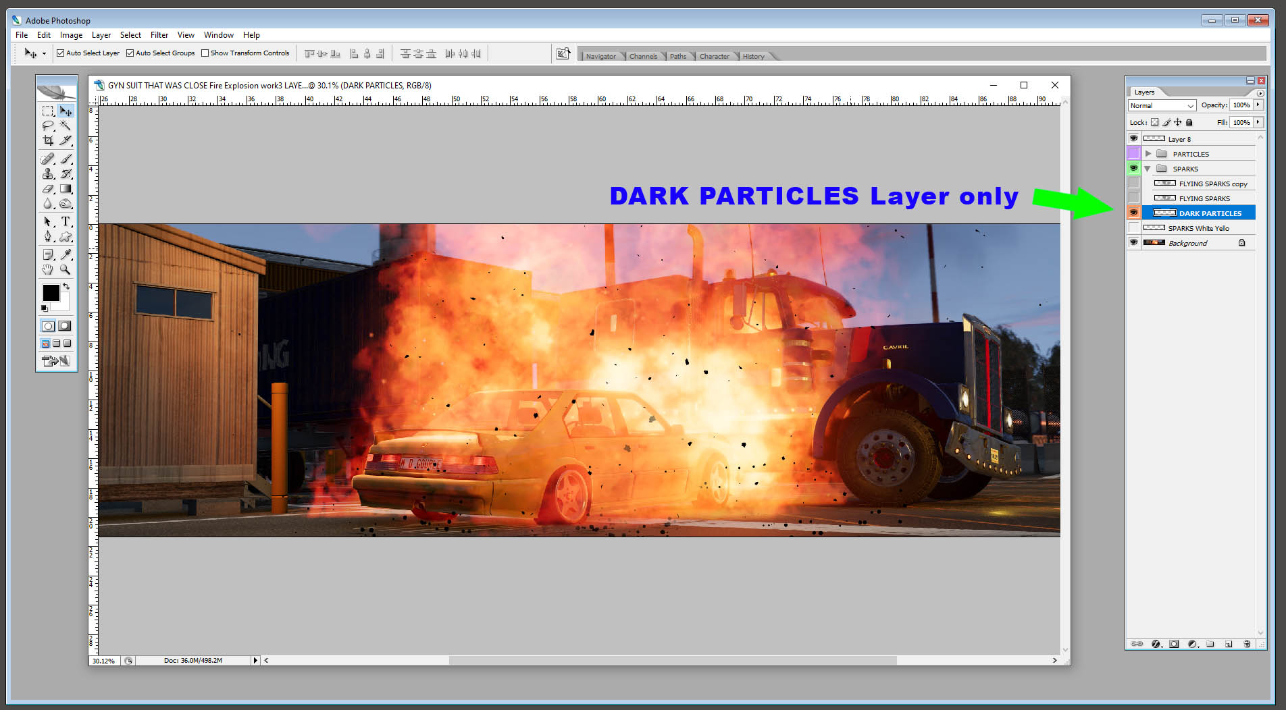Open the File Browser icon in options bar
1286x710 pixels.
coord(563,53)
